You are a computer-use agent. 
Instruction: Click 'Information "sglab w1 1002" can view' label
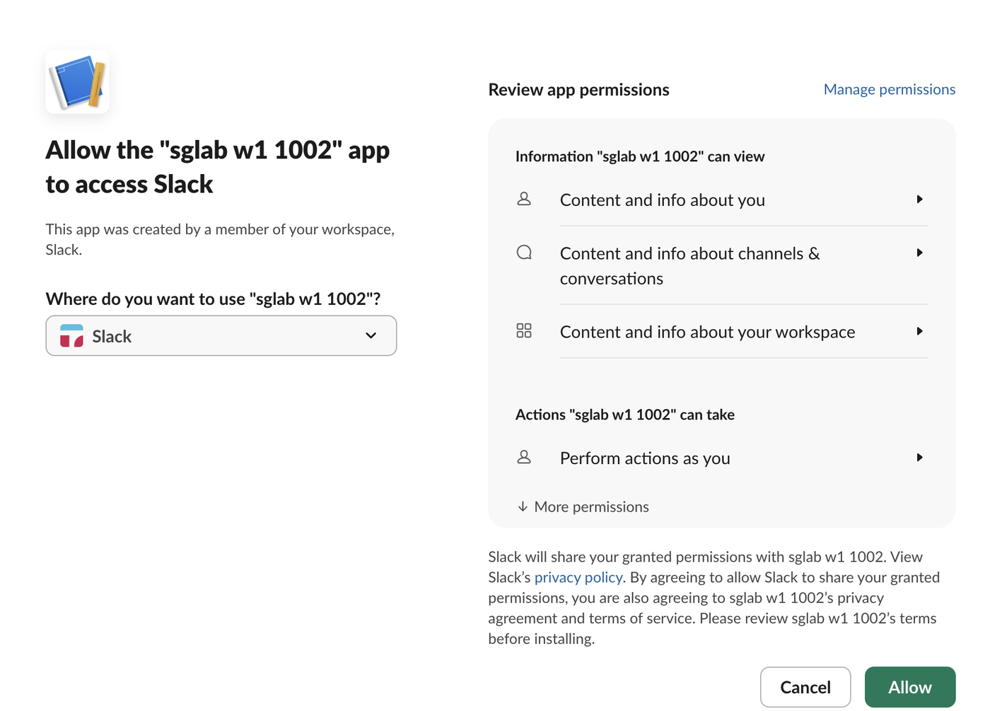(x=640, y=156)
